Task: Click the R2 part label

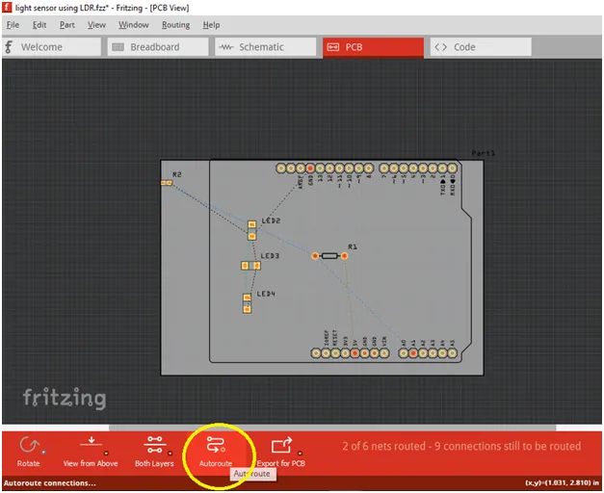Action: tap(177, 174)
